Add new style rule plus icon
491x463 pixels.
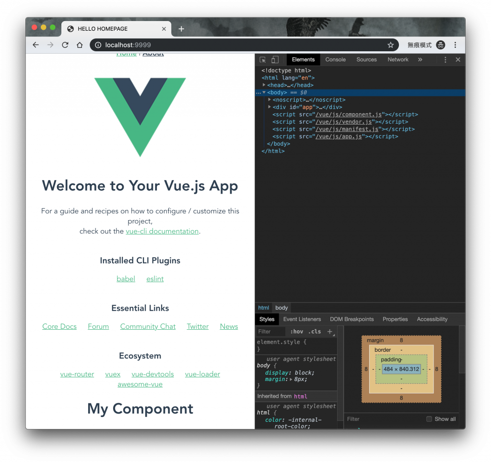(x=330, y=332)
